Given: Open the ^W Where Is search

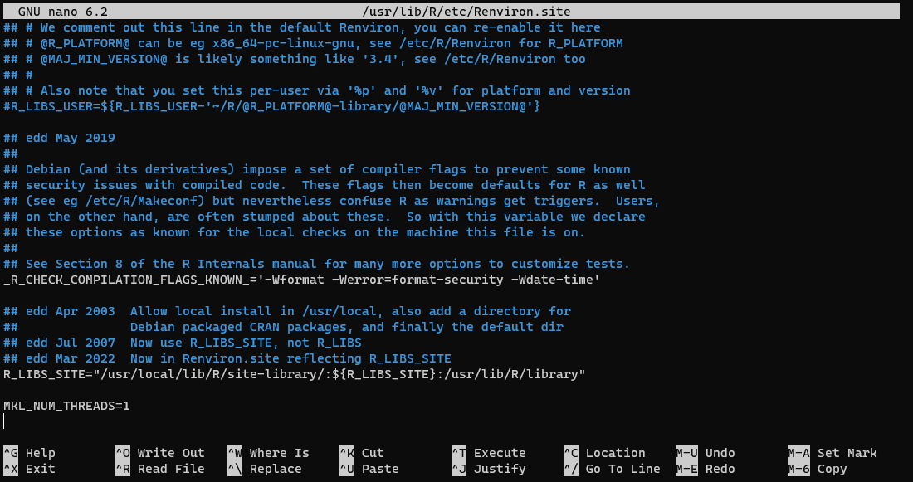Looking at the screenshot, I should tap(268, 453).
